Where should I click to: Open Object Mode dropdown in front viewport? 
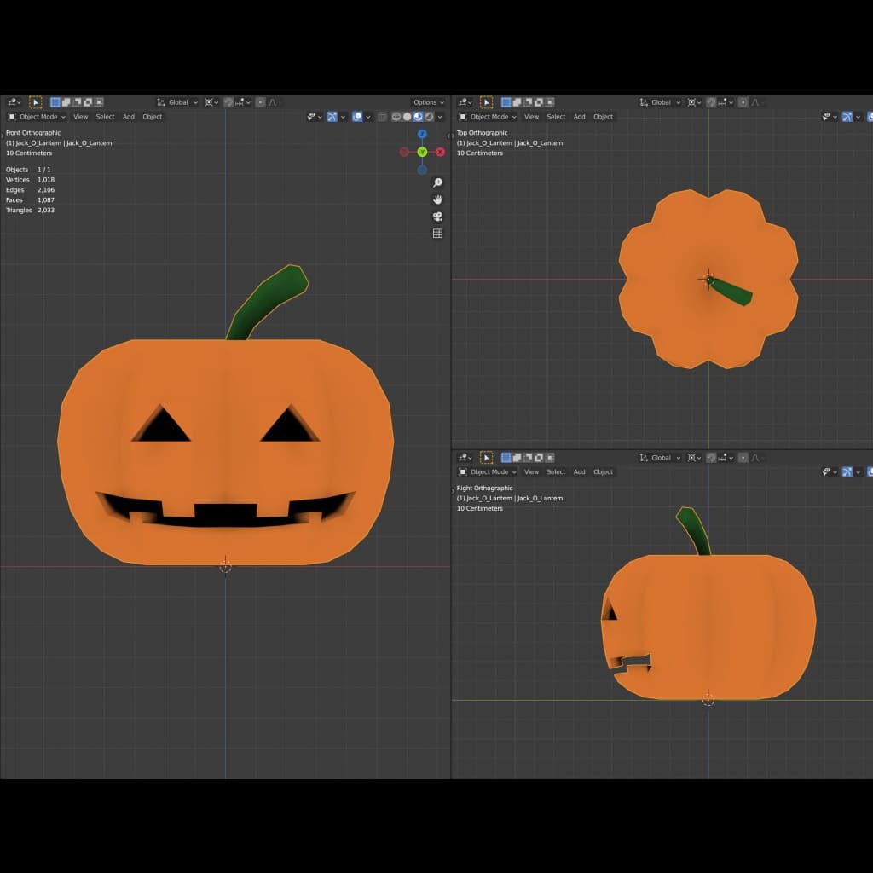click(37, 117)
